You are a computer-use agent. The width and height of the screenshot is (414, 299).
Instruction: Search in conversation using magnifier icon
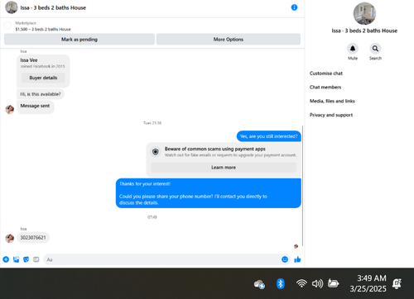coord(375,49)
